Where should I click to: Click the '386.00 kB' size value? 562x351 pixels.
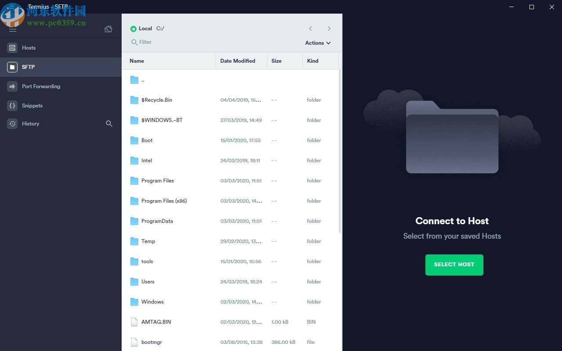[x=284, y=342]
